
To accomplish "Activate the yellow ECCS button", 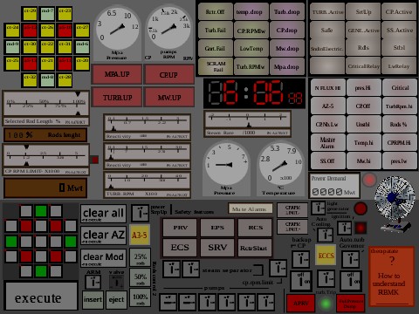I will pyautogui.click(x=326, y=255).
